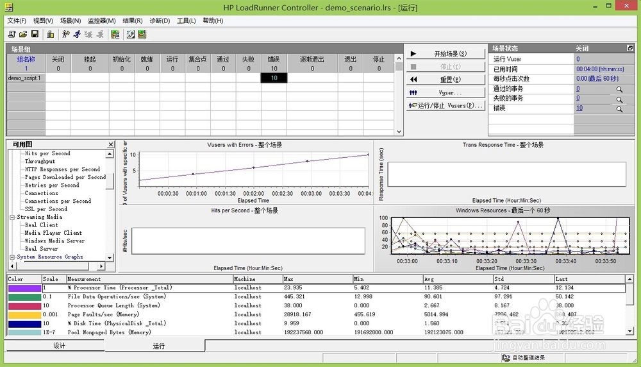Select the Windows Resources graph
The height and width of the screenshot is (367, 641).
click(504, 239)
